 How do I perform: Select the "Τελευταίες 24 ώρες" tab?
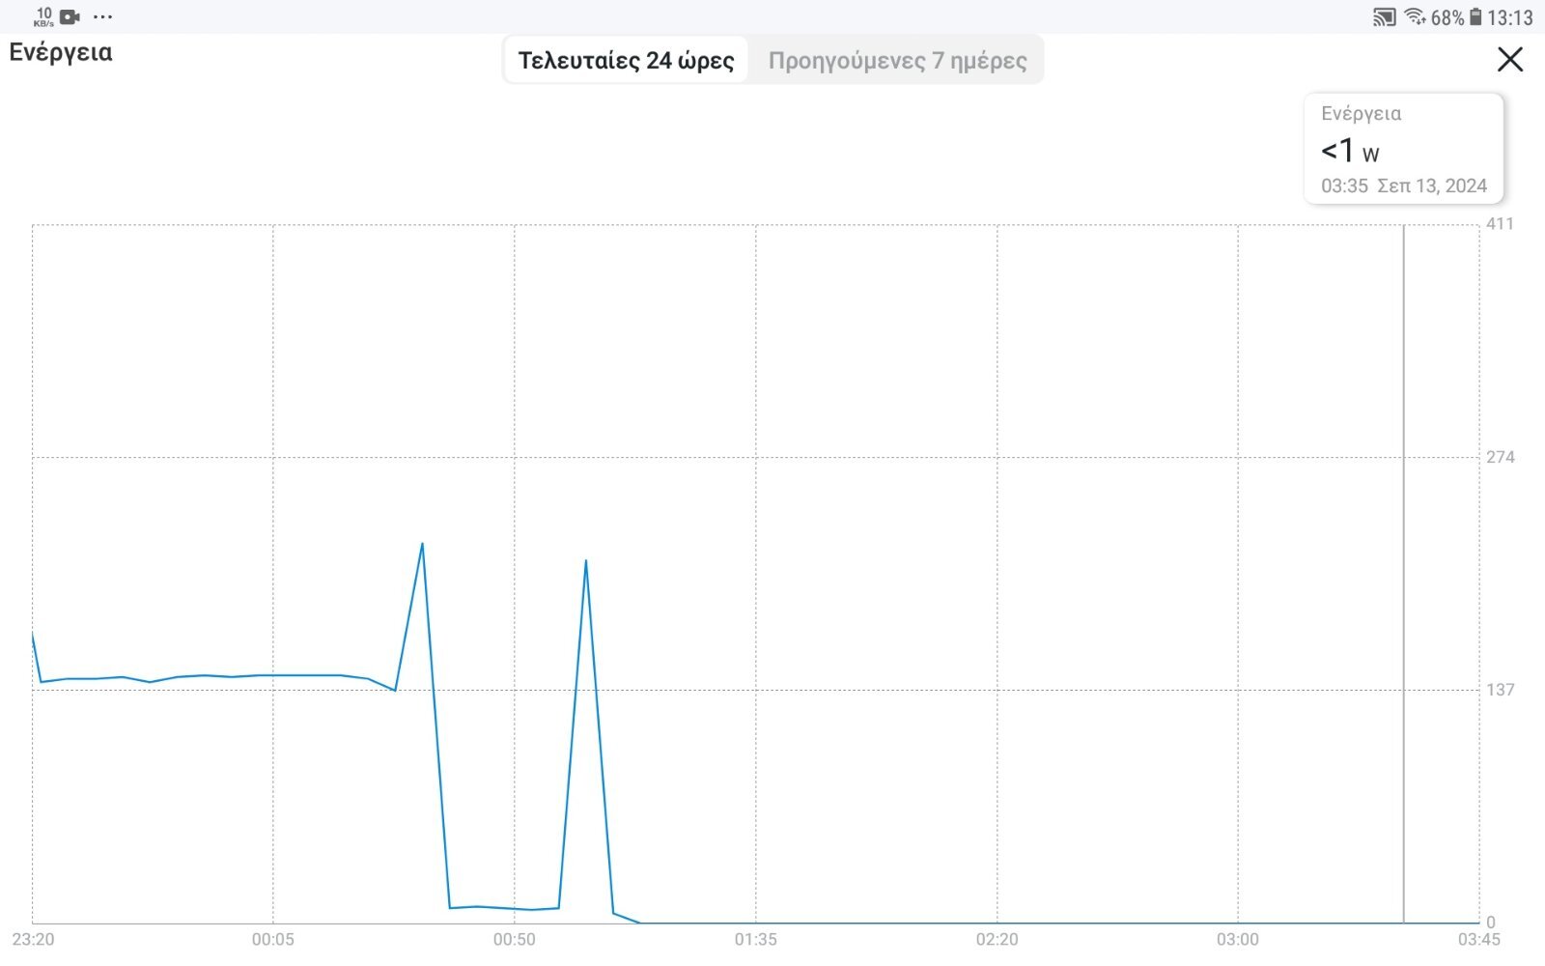coord(626,61)
